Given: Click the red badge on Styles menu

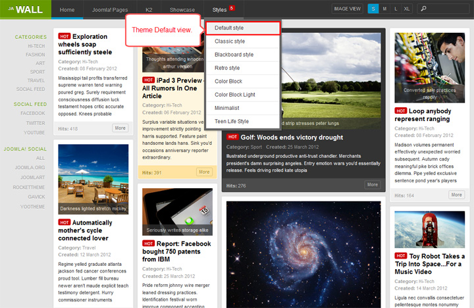Looking at the screenshot, I should (232, 8).
